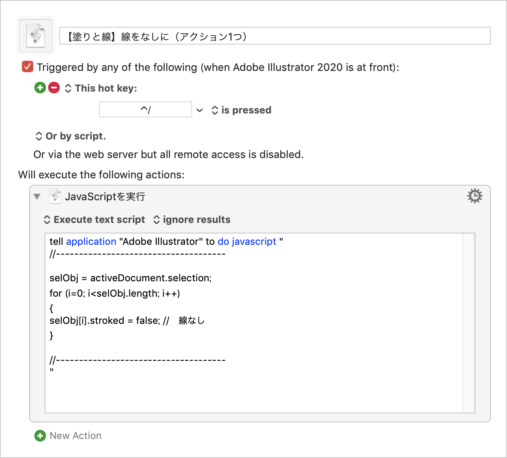Remove the hot key trigger with red minus

tap(54, 88)
